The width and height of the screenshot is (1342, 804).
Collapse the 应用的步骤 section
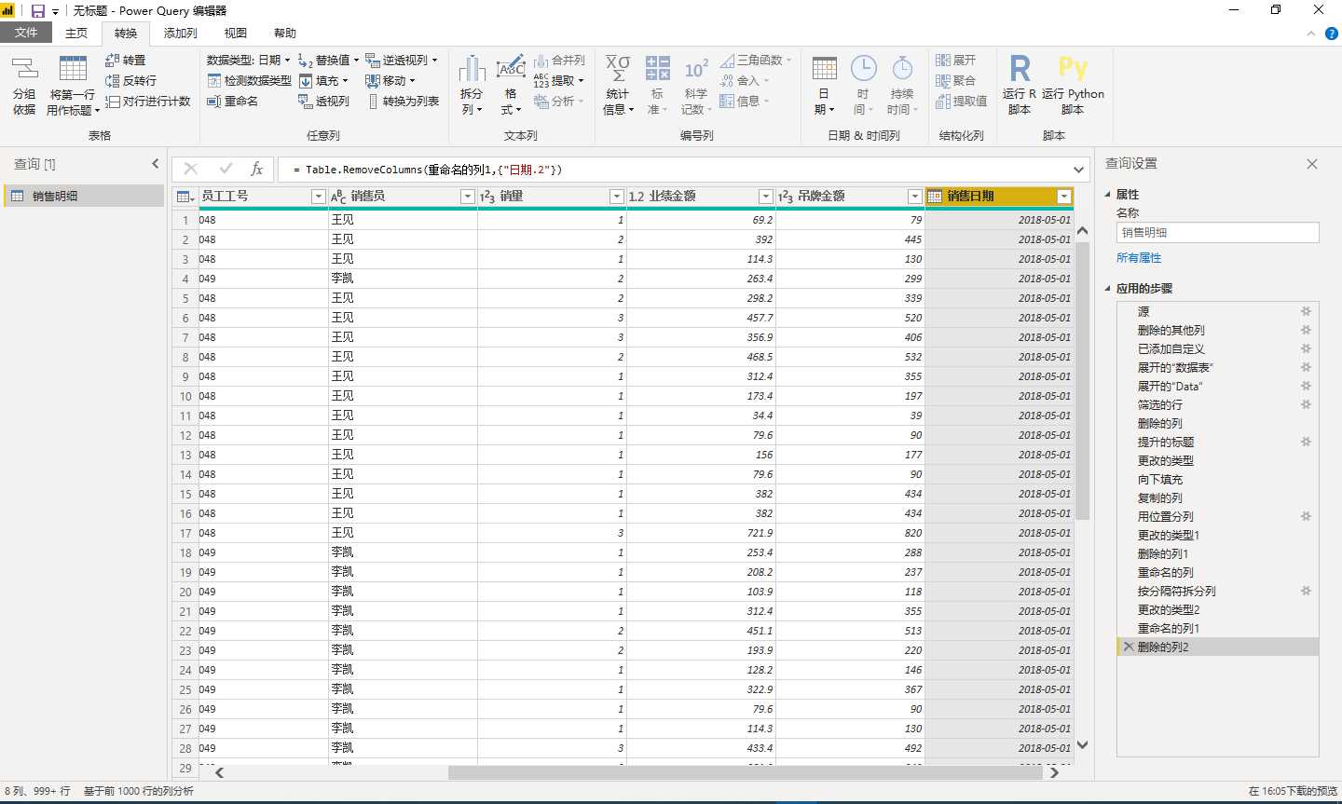tap(1108, 289)
